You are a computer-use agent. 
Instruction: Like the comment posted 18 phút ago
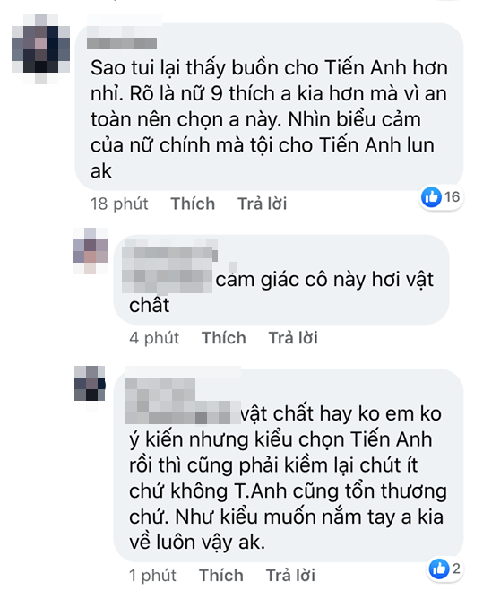[x=193, y=204]
